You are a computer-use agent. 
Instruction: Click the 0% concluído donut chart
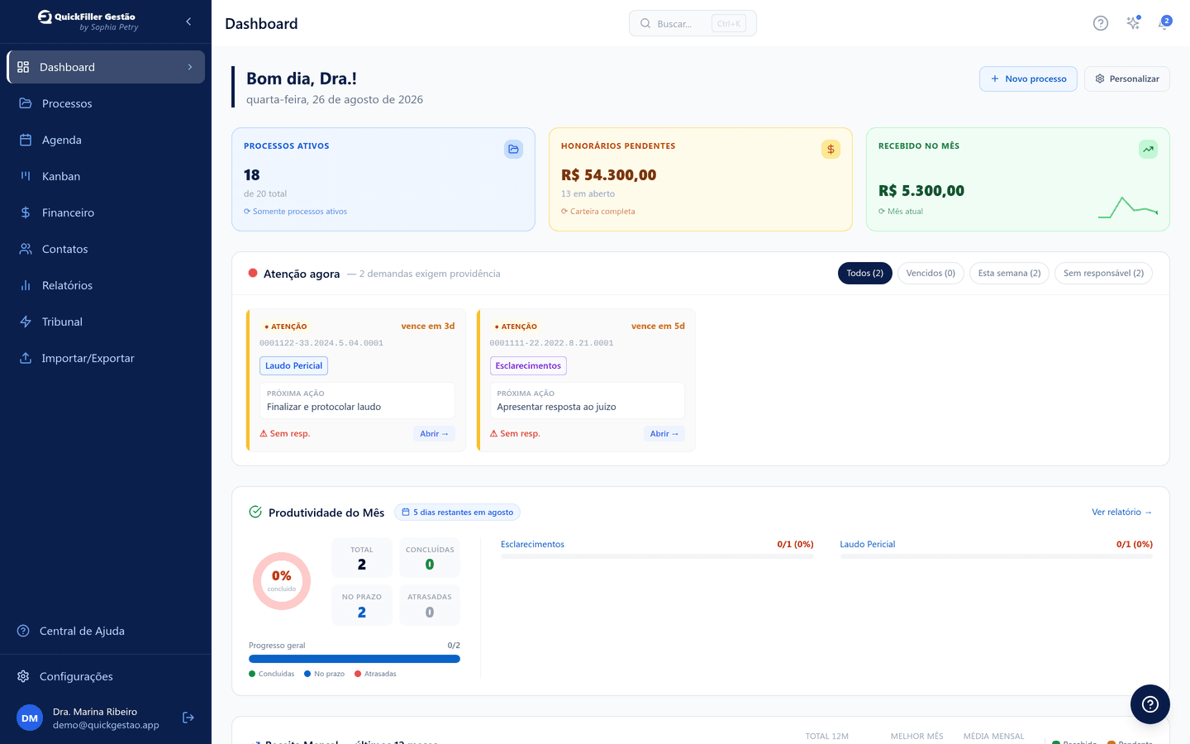[x=282, y=581]
